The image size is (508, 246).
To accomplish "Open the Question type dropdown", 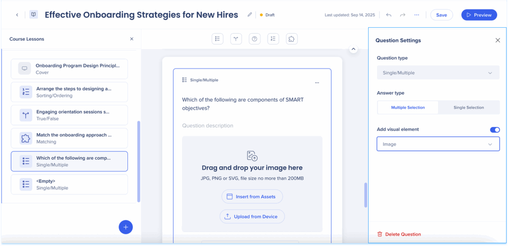I will [x=438, y=73].
